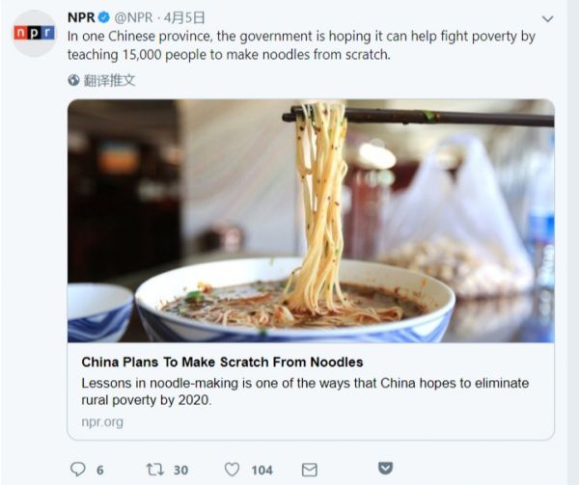Click the globe translate icon
The image size is (579, 485).
coord(73,80)
